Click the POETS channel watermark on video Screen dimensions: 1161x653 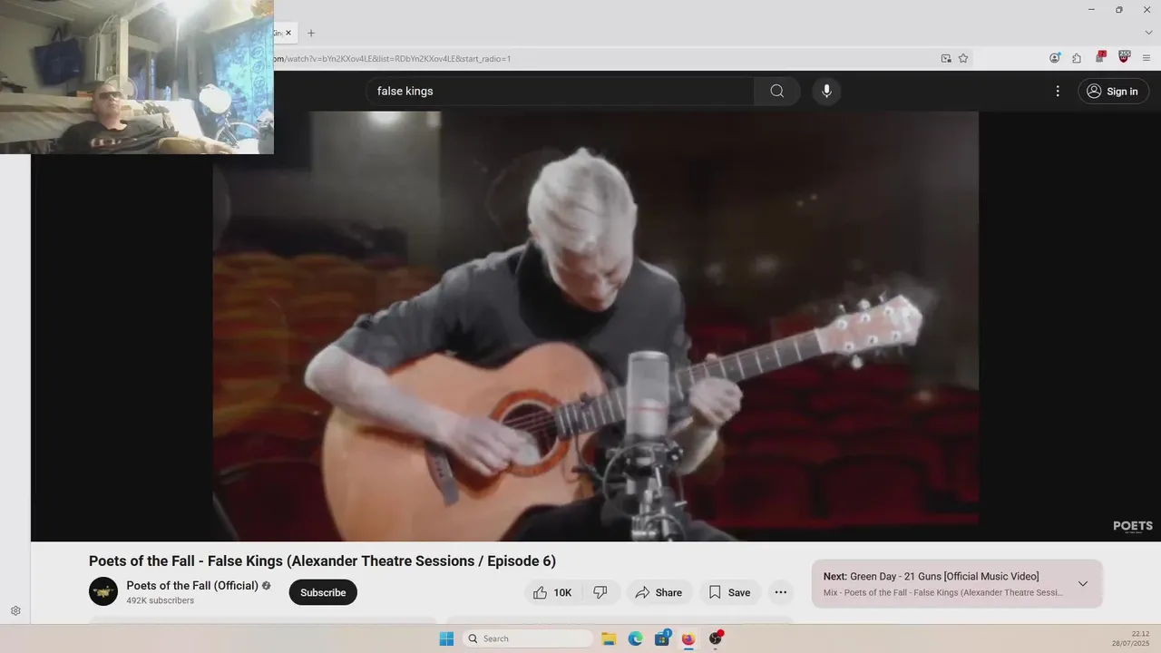pyautogui.click(x=1133, y=526)
